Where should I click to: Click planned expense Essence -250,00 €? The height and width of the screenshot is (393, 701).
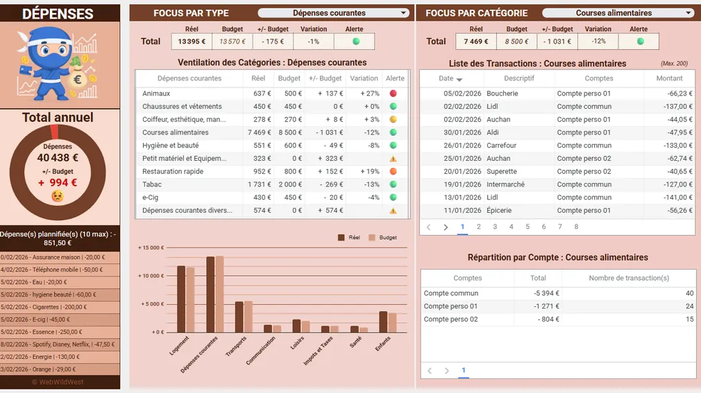coord(60,332)
